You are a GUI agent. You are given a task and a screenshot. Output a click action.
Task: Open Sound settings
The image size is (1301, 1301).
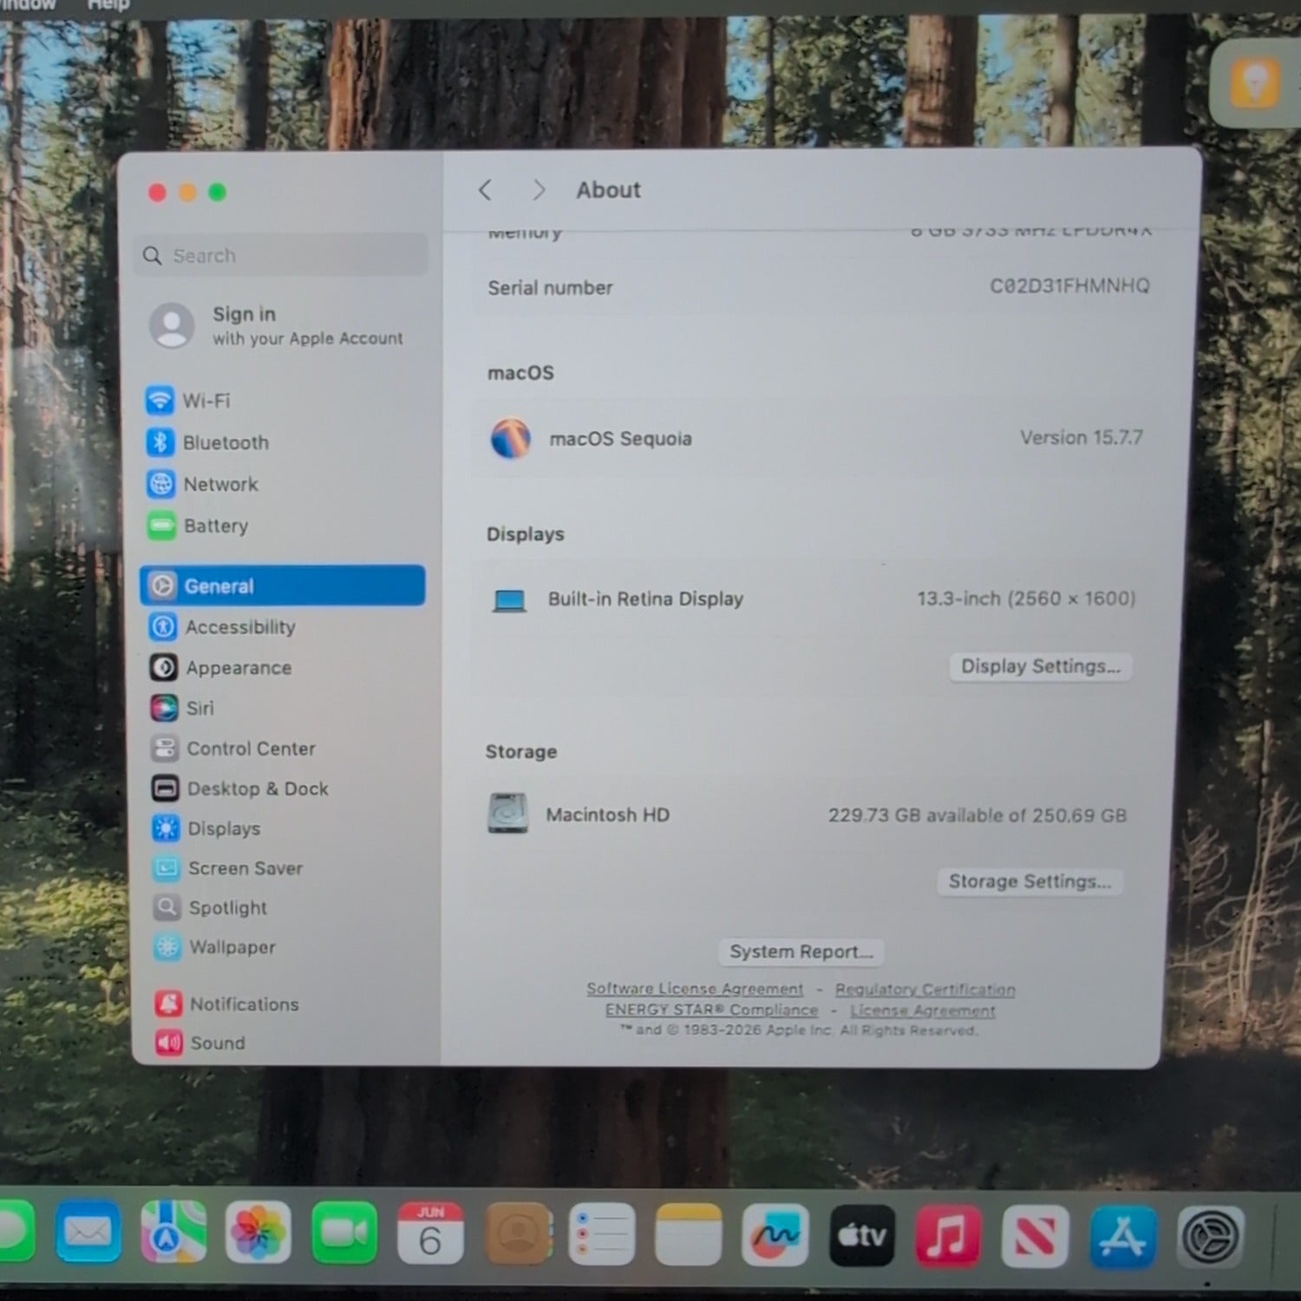[x=200, y=1043]
